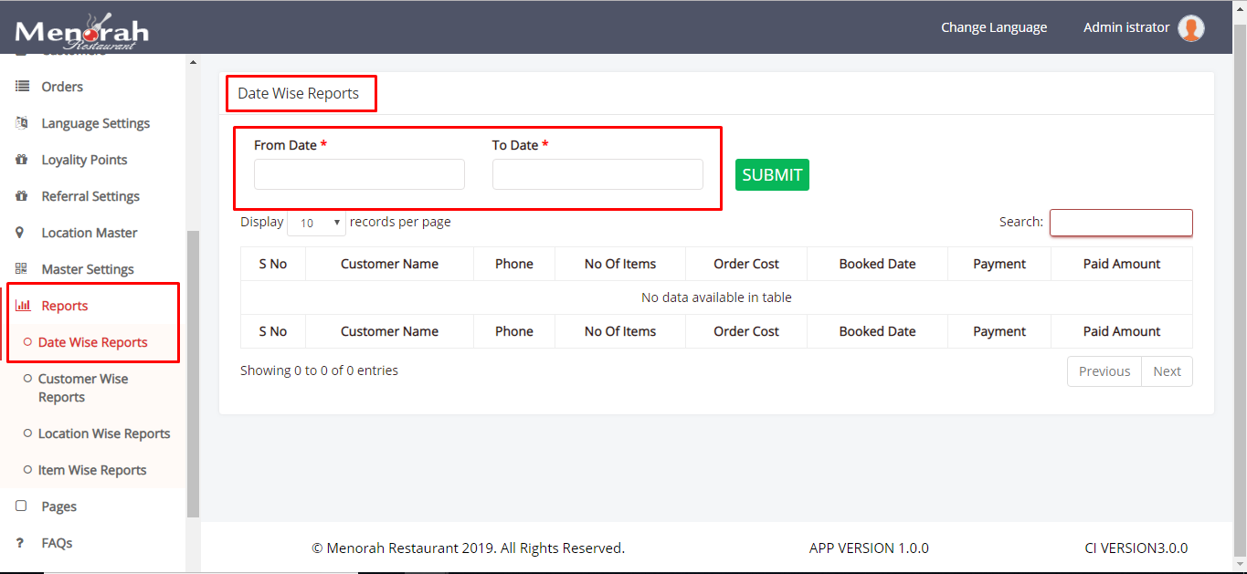Open the records per page dropdown
Image resolution: width=1247 pixels, height=574 pixels.
(316, 223)
